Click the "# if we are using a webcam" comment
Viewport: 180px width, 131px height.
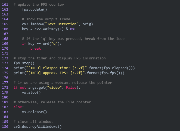[63, 82]
